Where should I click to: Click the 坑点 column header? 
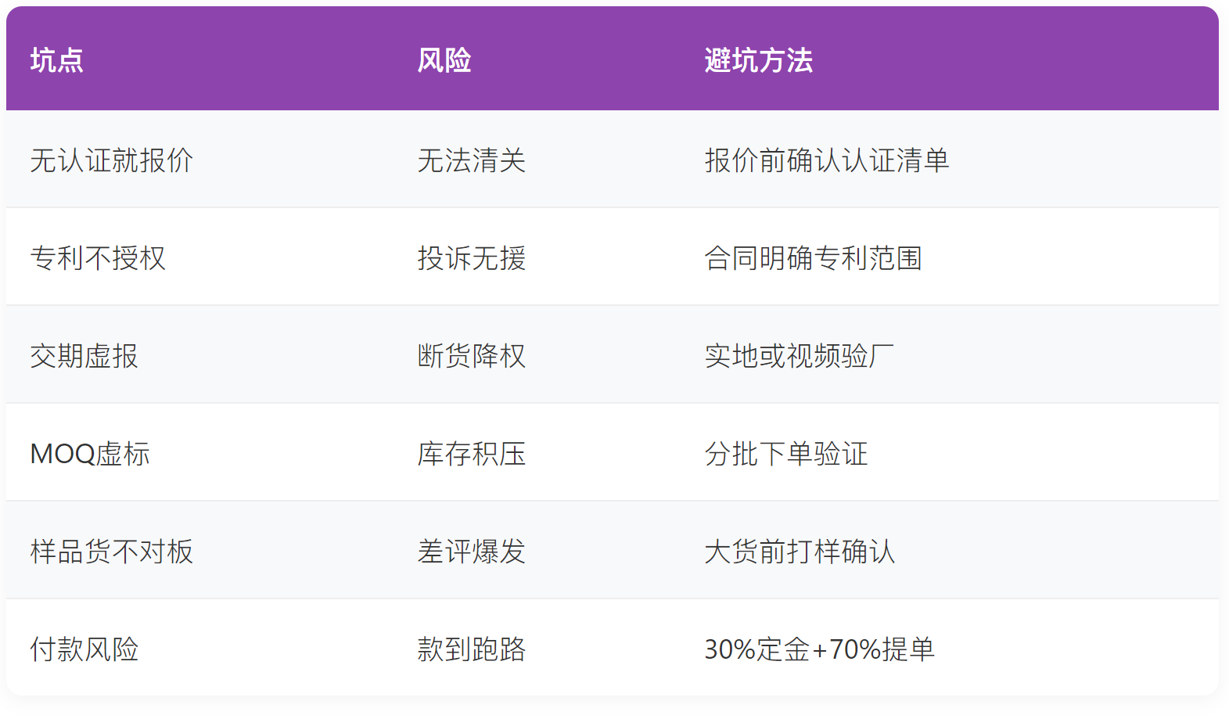(x=57, y=60)
